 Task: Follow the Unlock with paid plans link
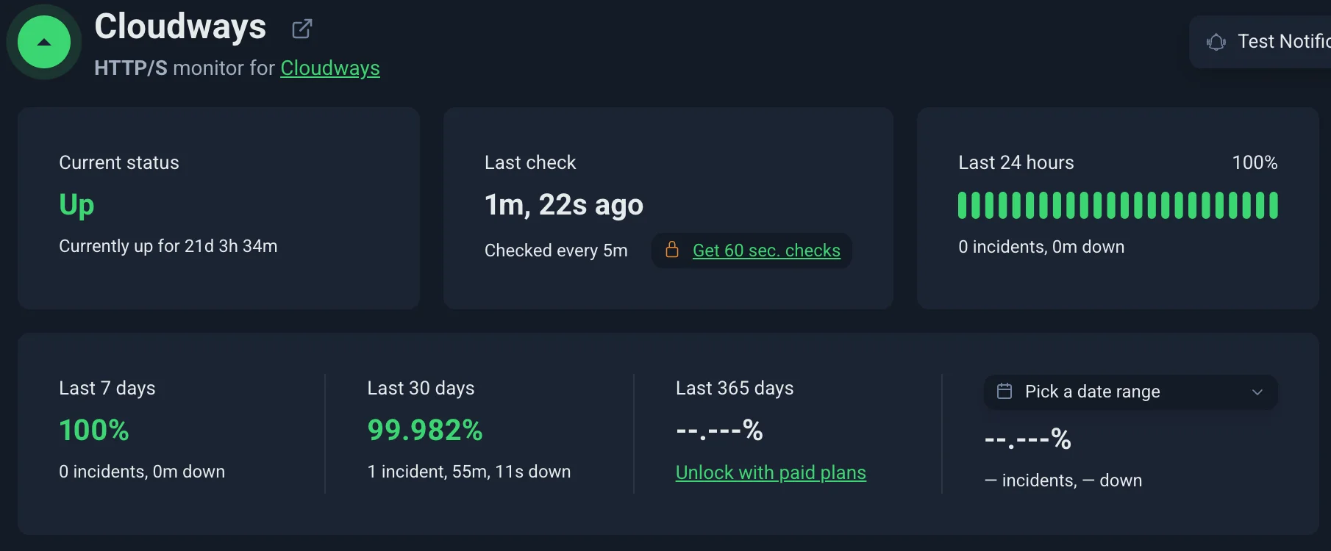[771, 472]
